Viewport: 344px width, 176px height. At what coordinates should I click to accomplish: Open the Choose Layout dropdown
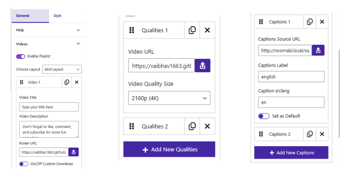click(x=62, y=69)
